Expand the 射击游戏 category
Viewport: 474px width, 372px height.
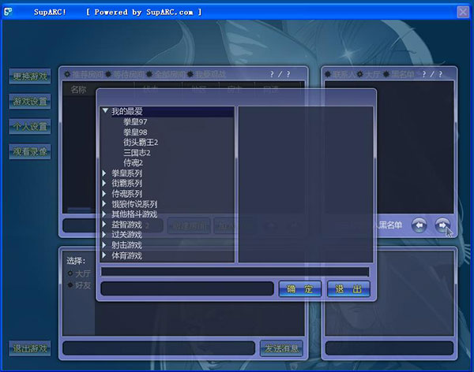(104, 245)
